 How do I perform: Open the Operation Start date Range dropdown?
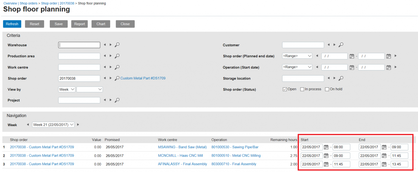pyautogui.click(x=297, y=67)
